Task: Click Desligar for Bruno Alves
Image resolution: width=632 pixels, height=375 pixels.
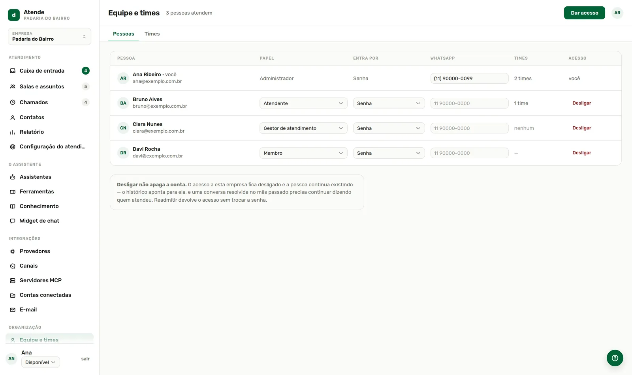Action: [x=582, y=103]
